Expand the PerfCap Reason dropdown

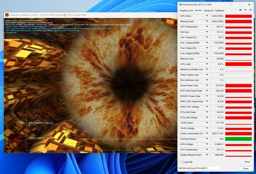207,139
